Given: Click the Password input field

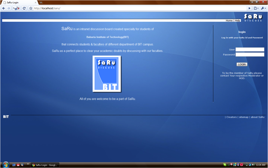Looking at the screenshot, I should (250, 54).
